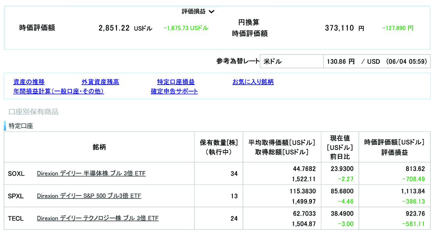Screen dimensions: 436x233
Task: Open the 評価損益 dropdown
Action: coord(198,11)
